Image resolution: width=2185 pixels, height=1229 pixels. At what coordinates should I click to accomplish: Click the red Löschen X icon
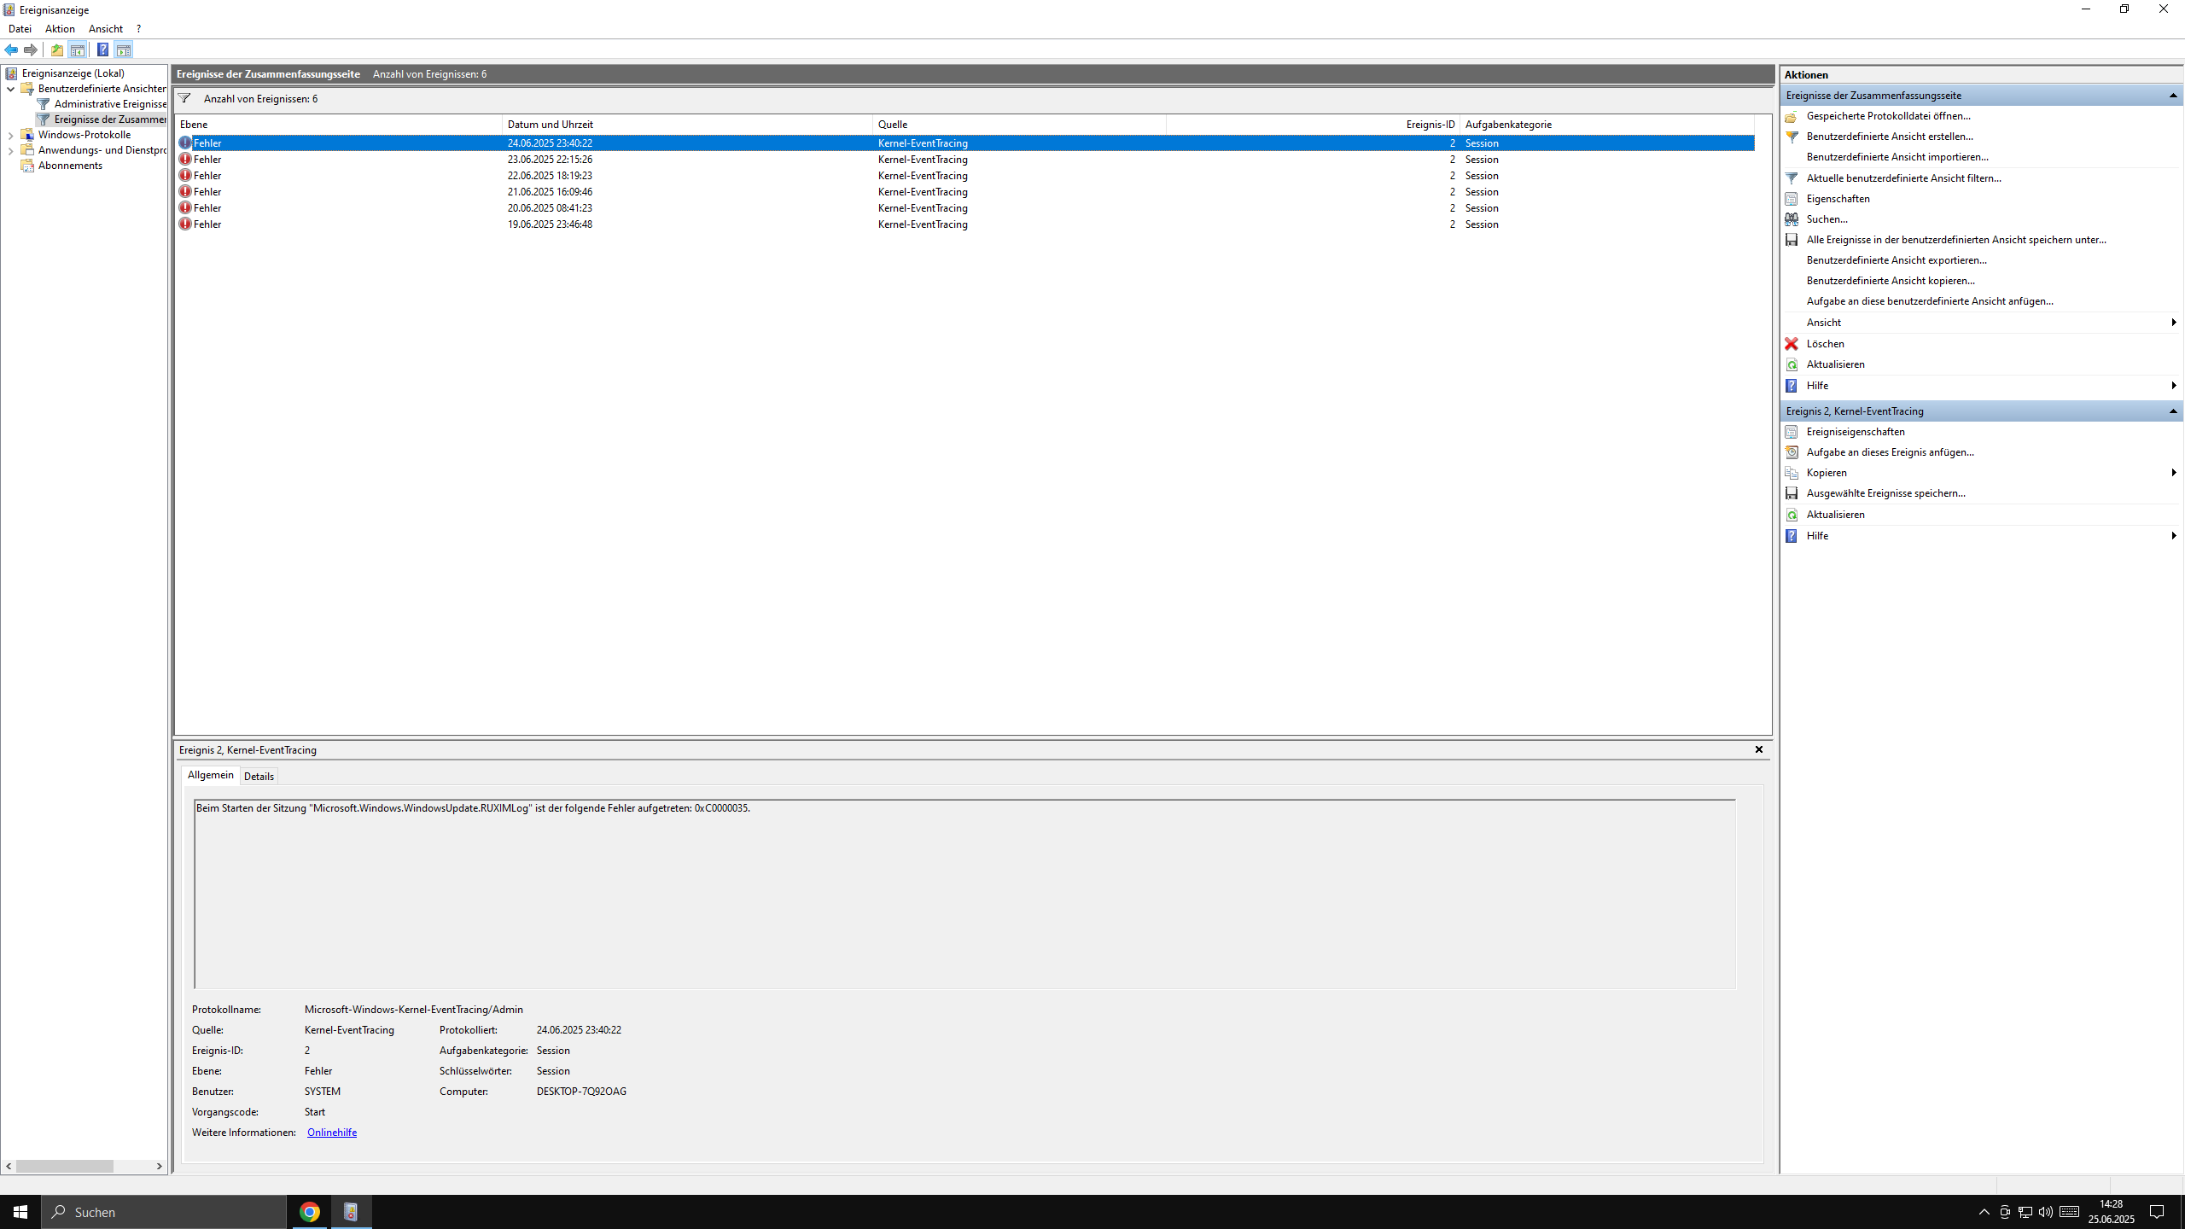point(1792,344)
